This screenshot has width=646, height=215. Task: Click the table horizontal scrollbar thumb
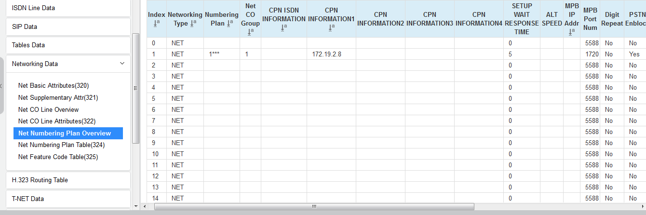tap(313, 206)
